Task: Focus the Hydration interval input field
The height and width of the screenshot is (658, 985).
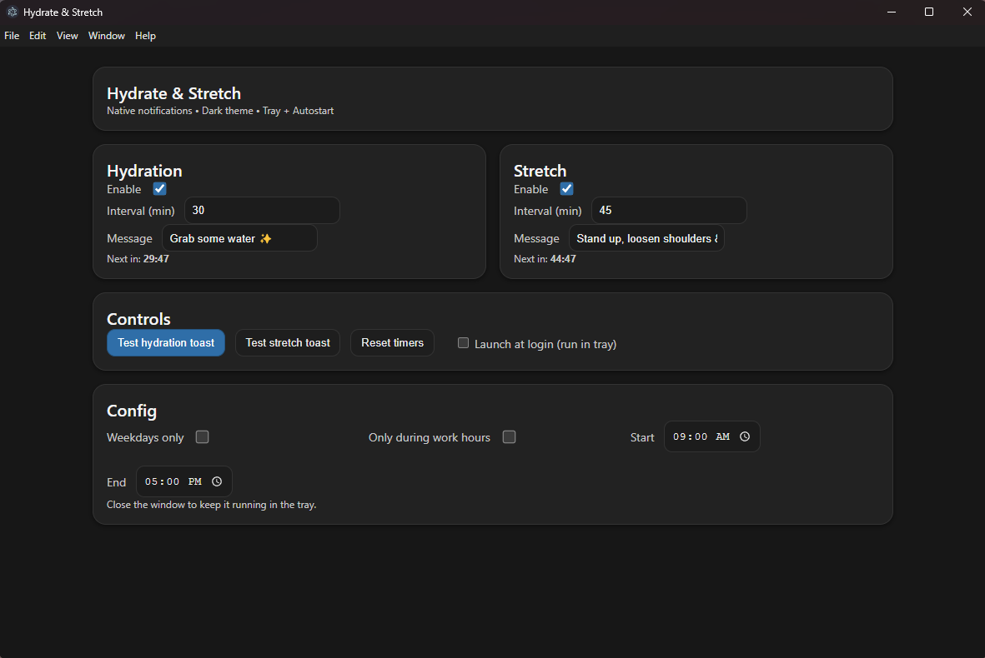Action: pos(261,211)
